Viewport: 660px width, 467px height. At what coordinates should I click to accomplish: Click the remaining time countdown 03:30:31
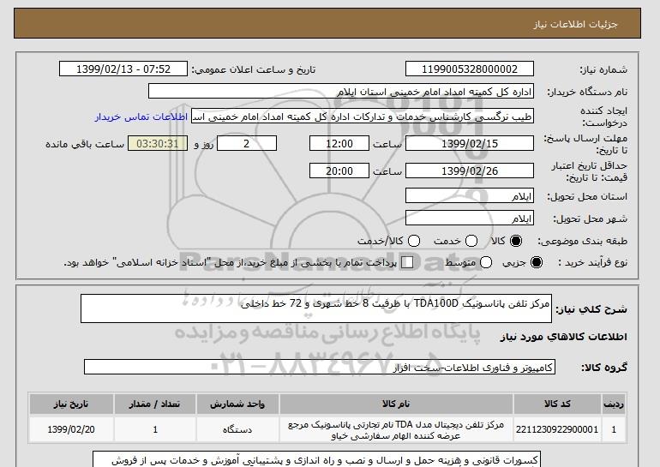pos(158,143)
